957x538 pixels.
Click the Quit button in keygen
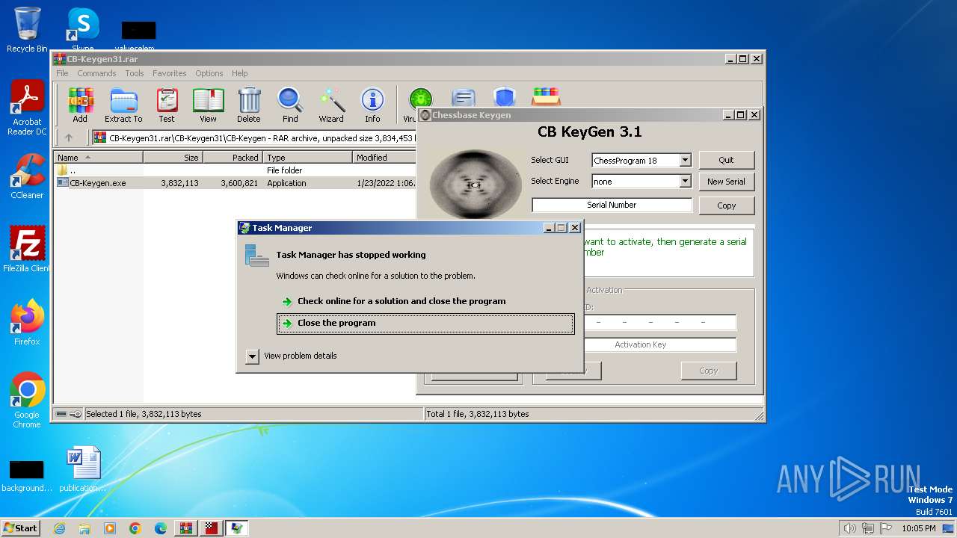[726, 160]
